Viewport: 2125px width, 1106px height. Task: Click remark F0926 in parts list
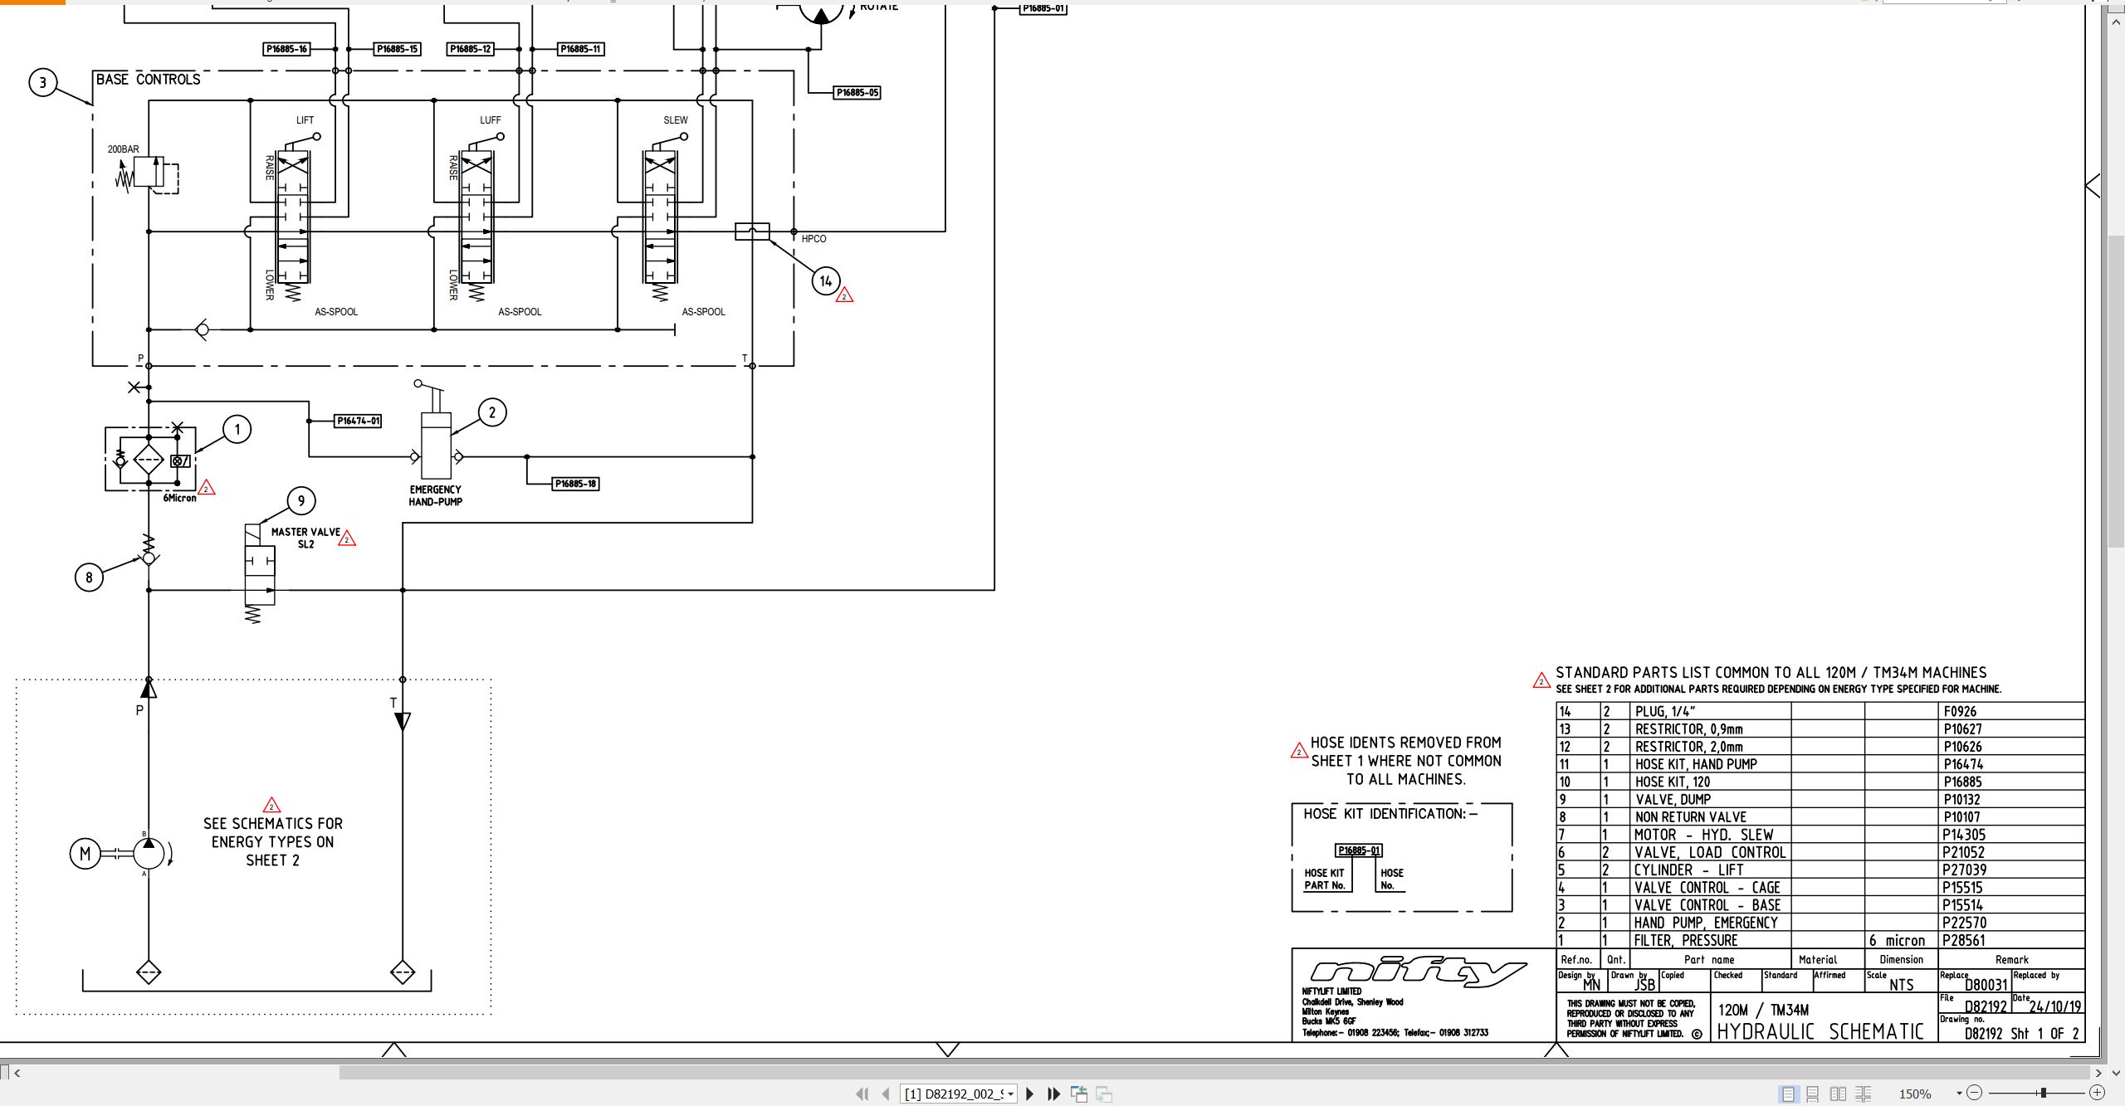[x=1960, y=712]
